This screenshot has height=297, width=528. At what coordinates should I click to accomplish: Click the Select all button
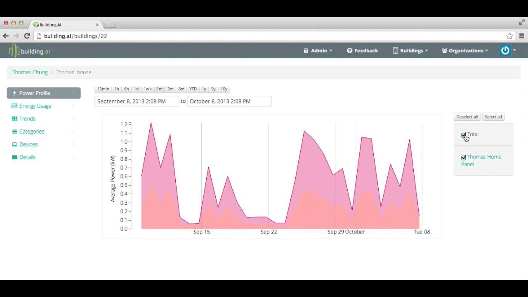click(x=493, y=117)
